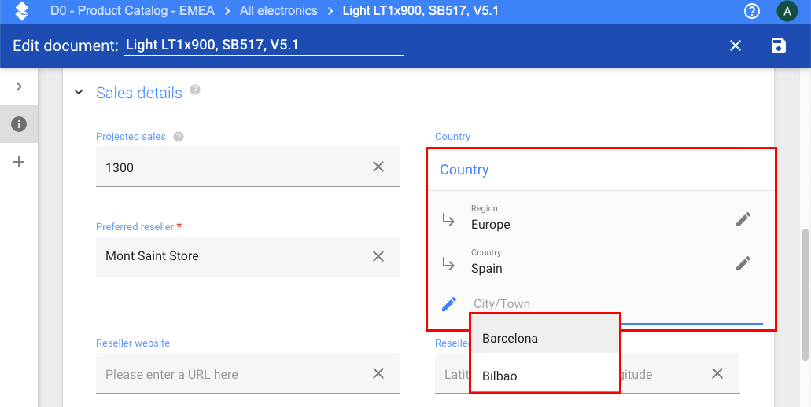Click the document title text field
Viewport: 811px width, 407px height.
click(264, 46)
